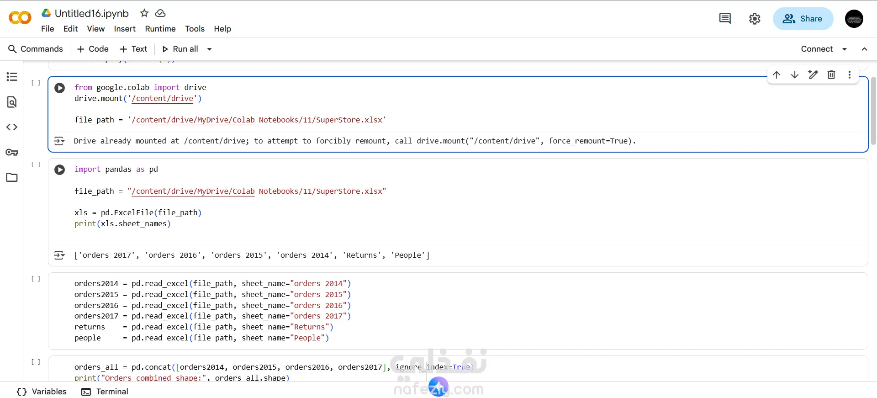Image resolution: width=877 pixels, height=398 pixels.
Task: Run the import pandas cell
Action: (x=60, y=170)
